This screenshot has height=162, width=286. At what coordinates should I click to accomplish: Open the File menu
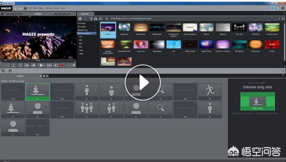click(30, 8)
